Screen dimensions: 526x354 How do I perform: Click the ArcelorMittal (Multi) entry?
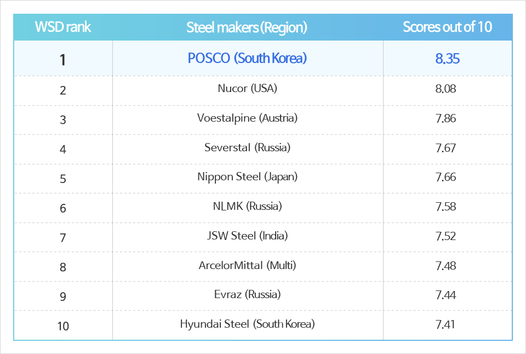tap(247, 265)
